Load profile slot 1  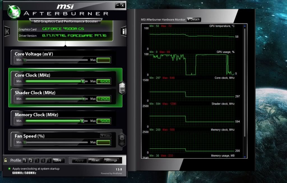pos(25,161)
